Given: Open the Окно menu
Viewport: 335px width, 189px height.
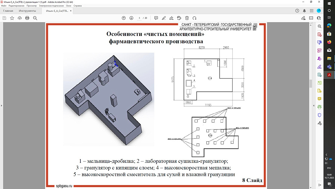Looking at the screenshot, I should 69,6.
